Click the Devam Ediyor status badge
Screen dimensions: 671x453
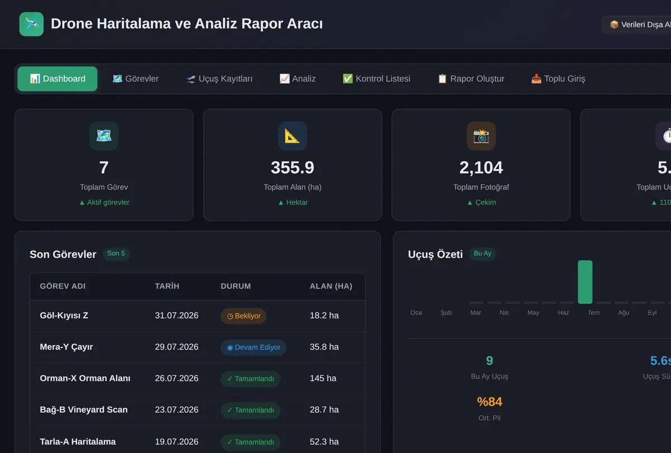[254, 347]
